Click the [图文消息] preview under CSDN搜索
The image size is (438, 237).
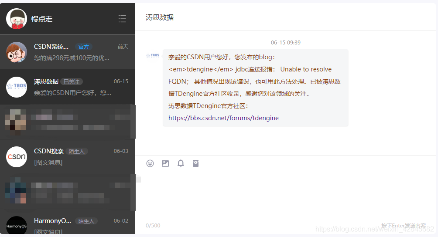click(x=48, y=163)
